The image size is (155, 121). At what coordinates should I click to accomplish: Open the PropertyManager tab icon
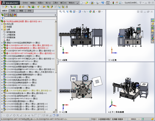(7, 15)
